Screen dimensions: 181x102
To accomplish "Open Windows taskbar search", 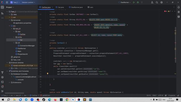I will click(x=8, y=99).
